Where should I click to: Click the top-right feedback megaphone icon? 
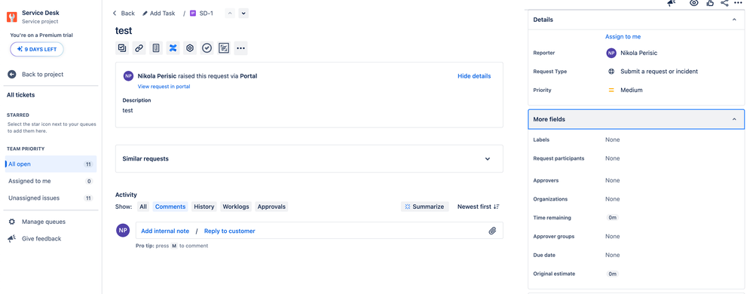672,3
